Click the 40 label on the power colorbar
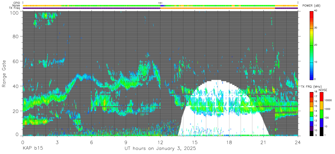The width and height of the screenshot is (335, 154). click(x=316, y=11)
